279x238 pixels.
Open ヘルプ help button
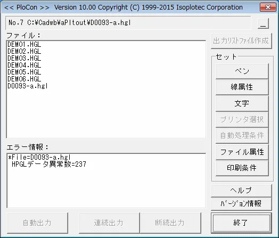pos(241,190)
